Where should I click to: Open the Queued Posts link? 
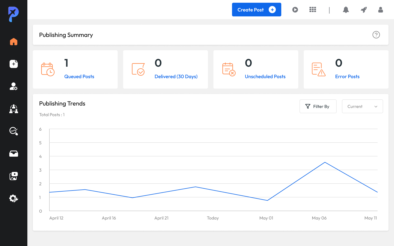click(79, 77)
